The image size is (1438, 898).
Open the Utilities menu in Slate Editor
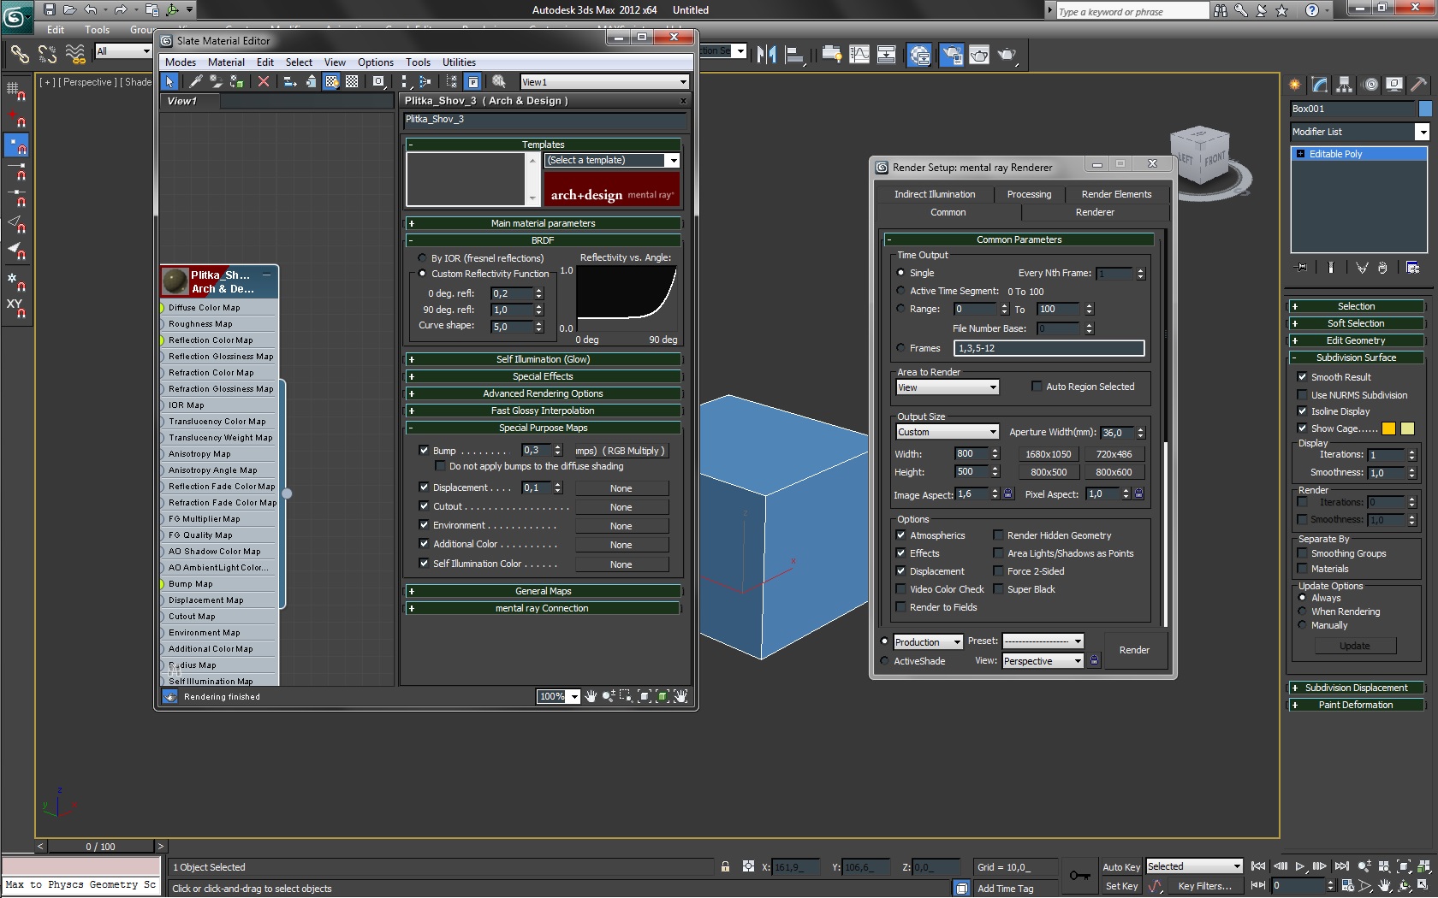459,62
